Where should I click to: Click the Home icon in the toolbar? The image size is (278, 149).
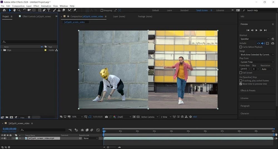[x=4, y=10]
